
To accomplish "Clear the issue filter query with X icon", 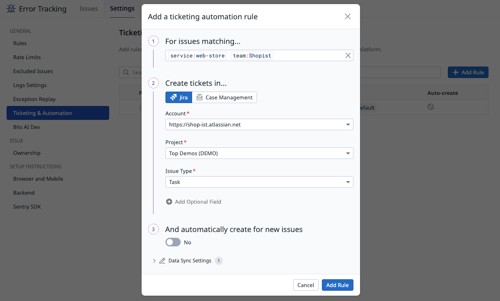I will click(x=348, y=55).
